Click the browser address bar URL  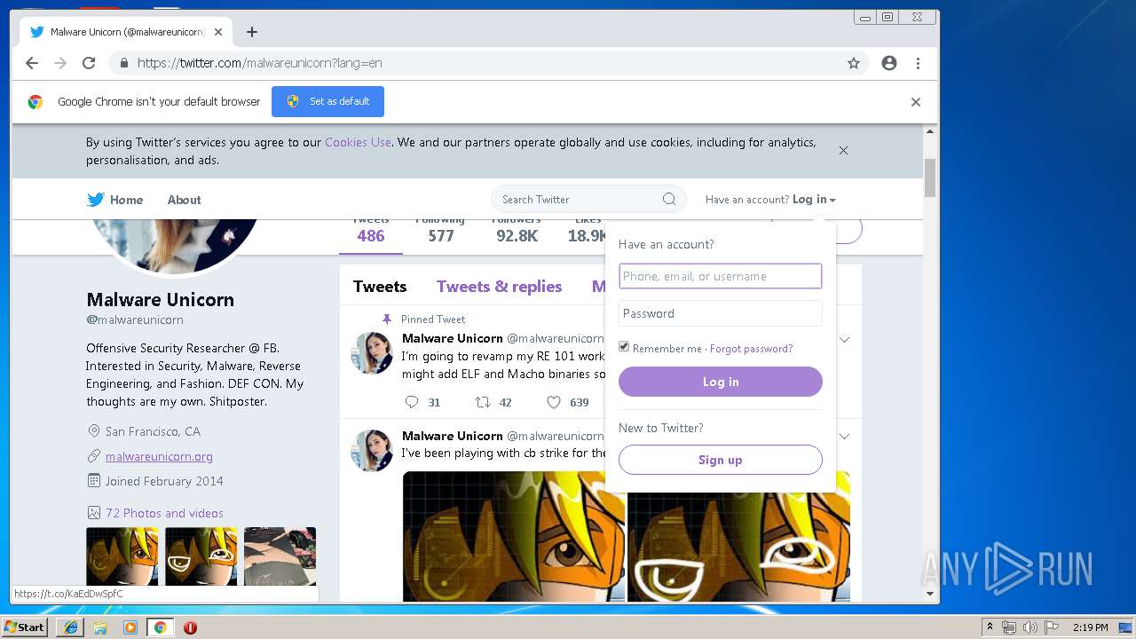coord(259,63)
